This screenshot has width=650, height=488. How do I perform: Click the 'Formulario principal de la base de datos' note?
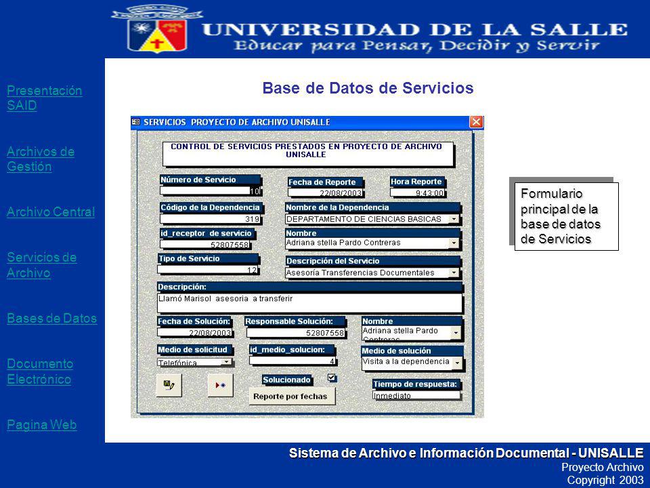click(x=567, y=216)
